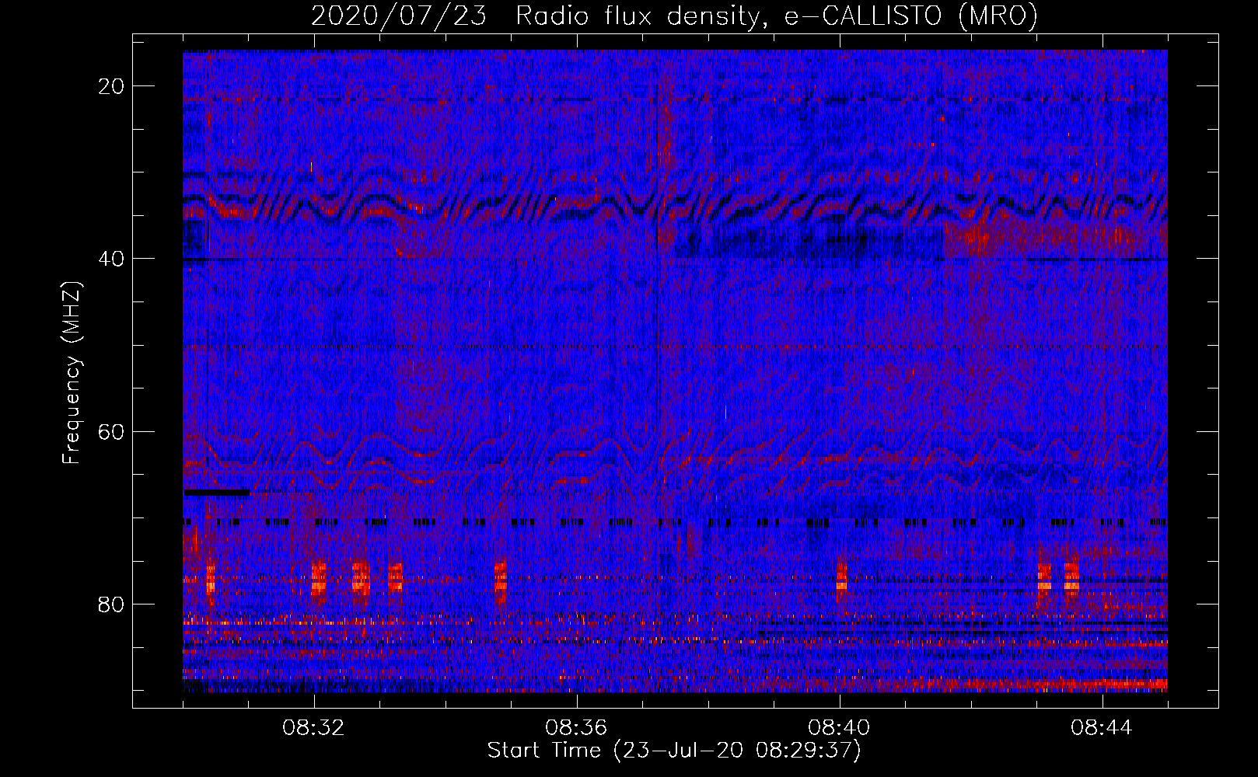Screen dimensions: 1258x777
Task: Click the 08:32 time tick label
Action: point(314,728)
